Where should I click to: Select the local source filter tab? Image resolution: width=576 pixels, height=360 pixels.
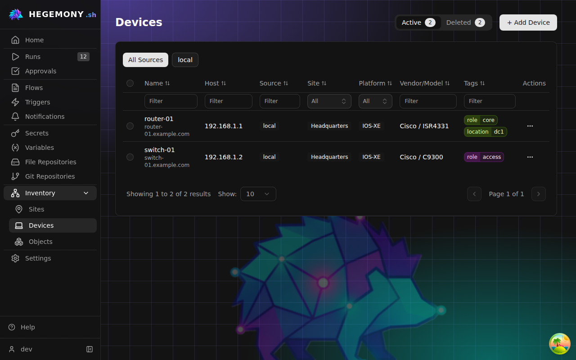click(x=185, y=60)
